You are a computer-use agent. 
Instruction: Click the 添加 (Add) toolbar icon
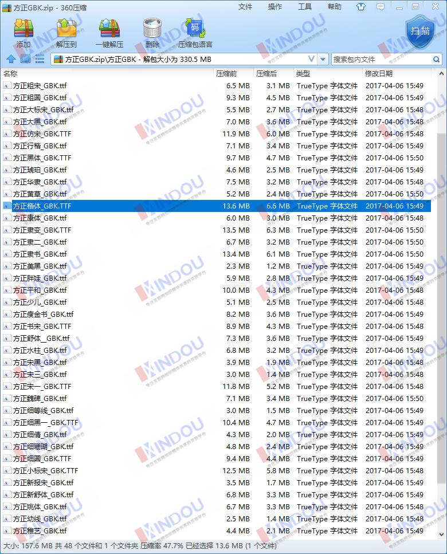tap(23, 32)
